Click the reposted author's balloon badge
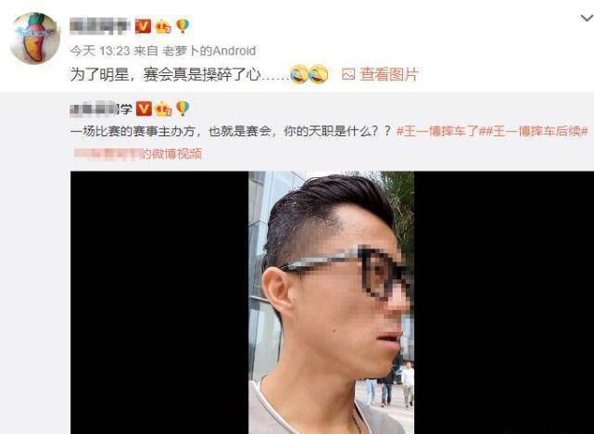 click(x=183, y=108)
